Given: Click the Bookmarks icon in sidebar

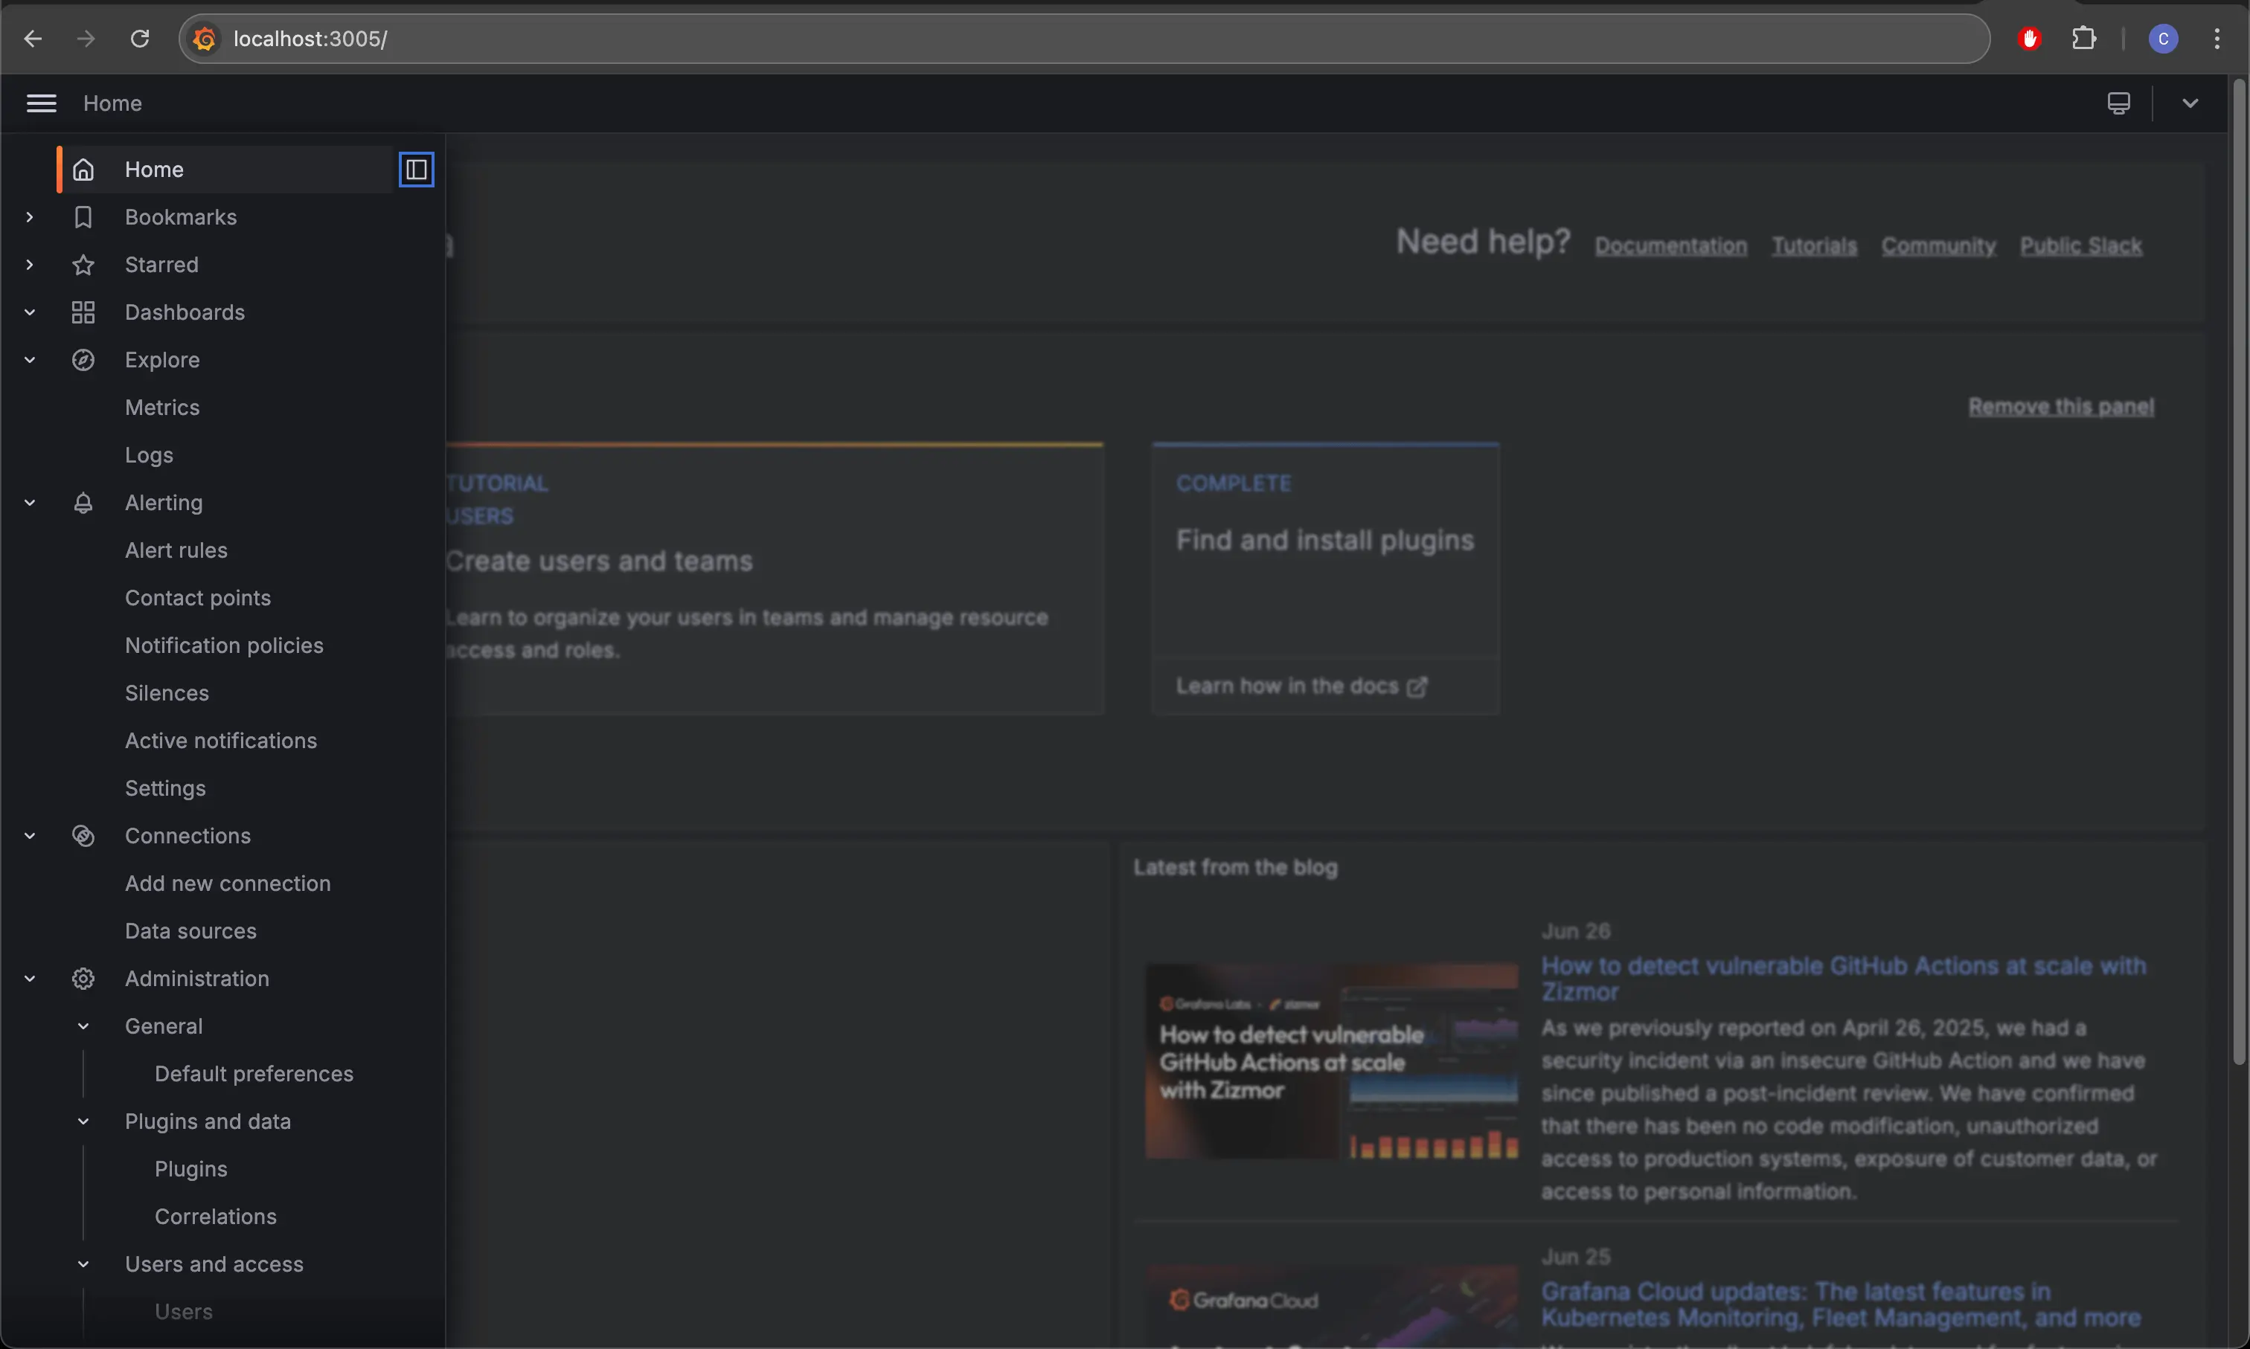Looking at the screenshot, I should pyautogui.click(x=83, y=216).
